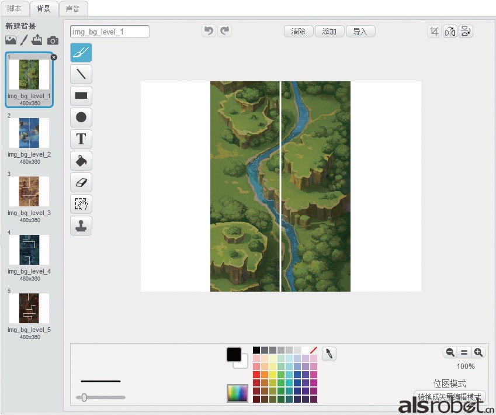This screenshot has width=496, height=415.
Task: Convert to vector mode button
Action: [x=449, y=397]
